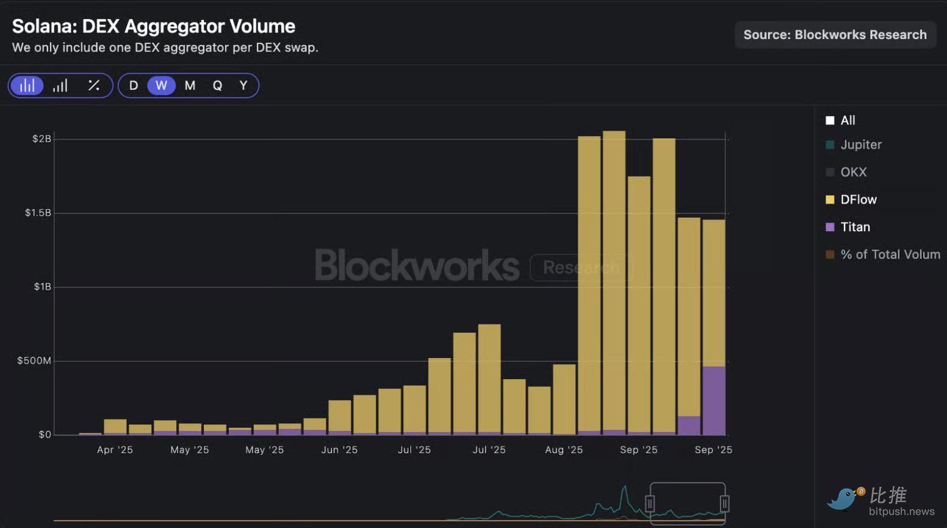Hide the DFlow series via legend
The width and height of the screenshot is (947, 528).
851,199
